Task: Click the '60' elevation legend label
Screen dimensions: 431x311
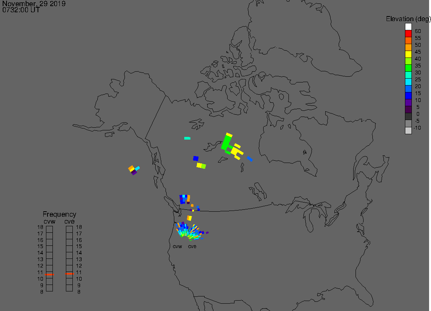Action: coord(418,31)
